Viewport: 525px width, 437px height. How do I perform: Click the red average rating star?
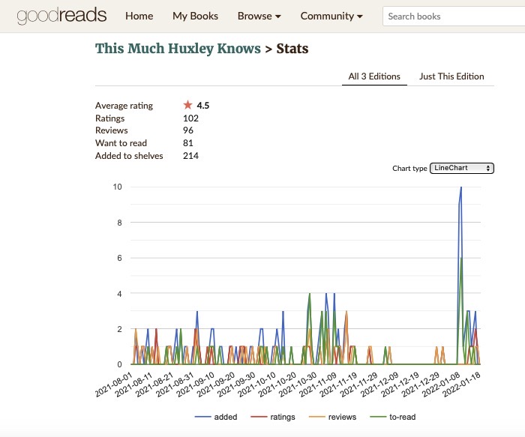[187, 106]
